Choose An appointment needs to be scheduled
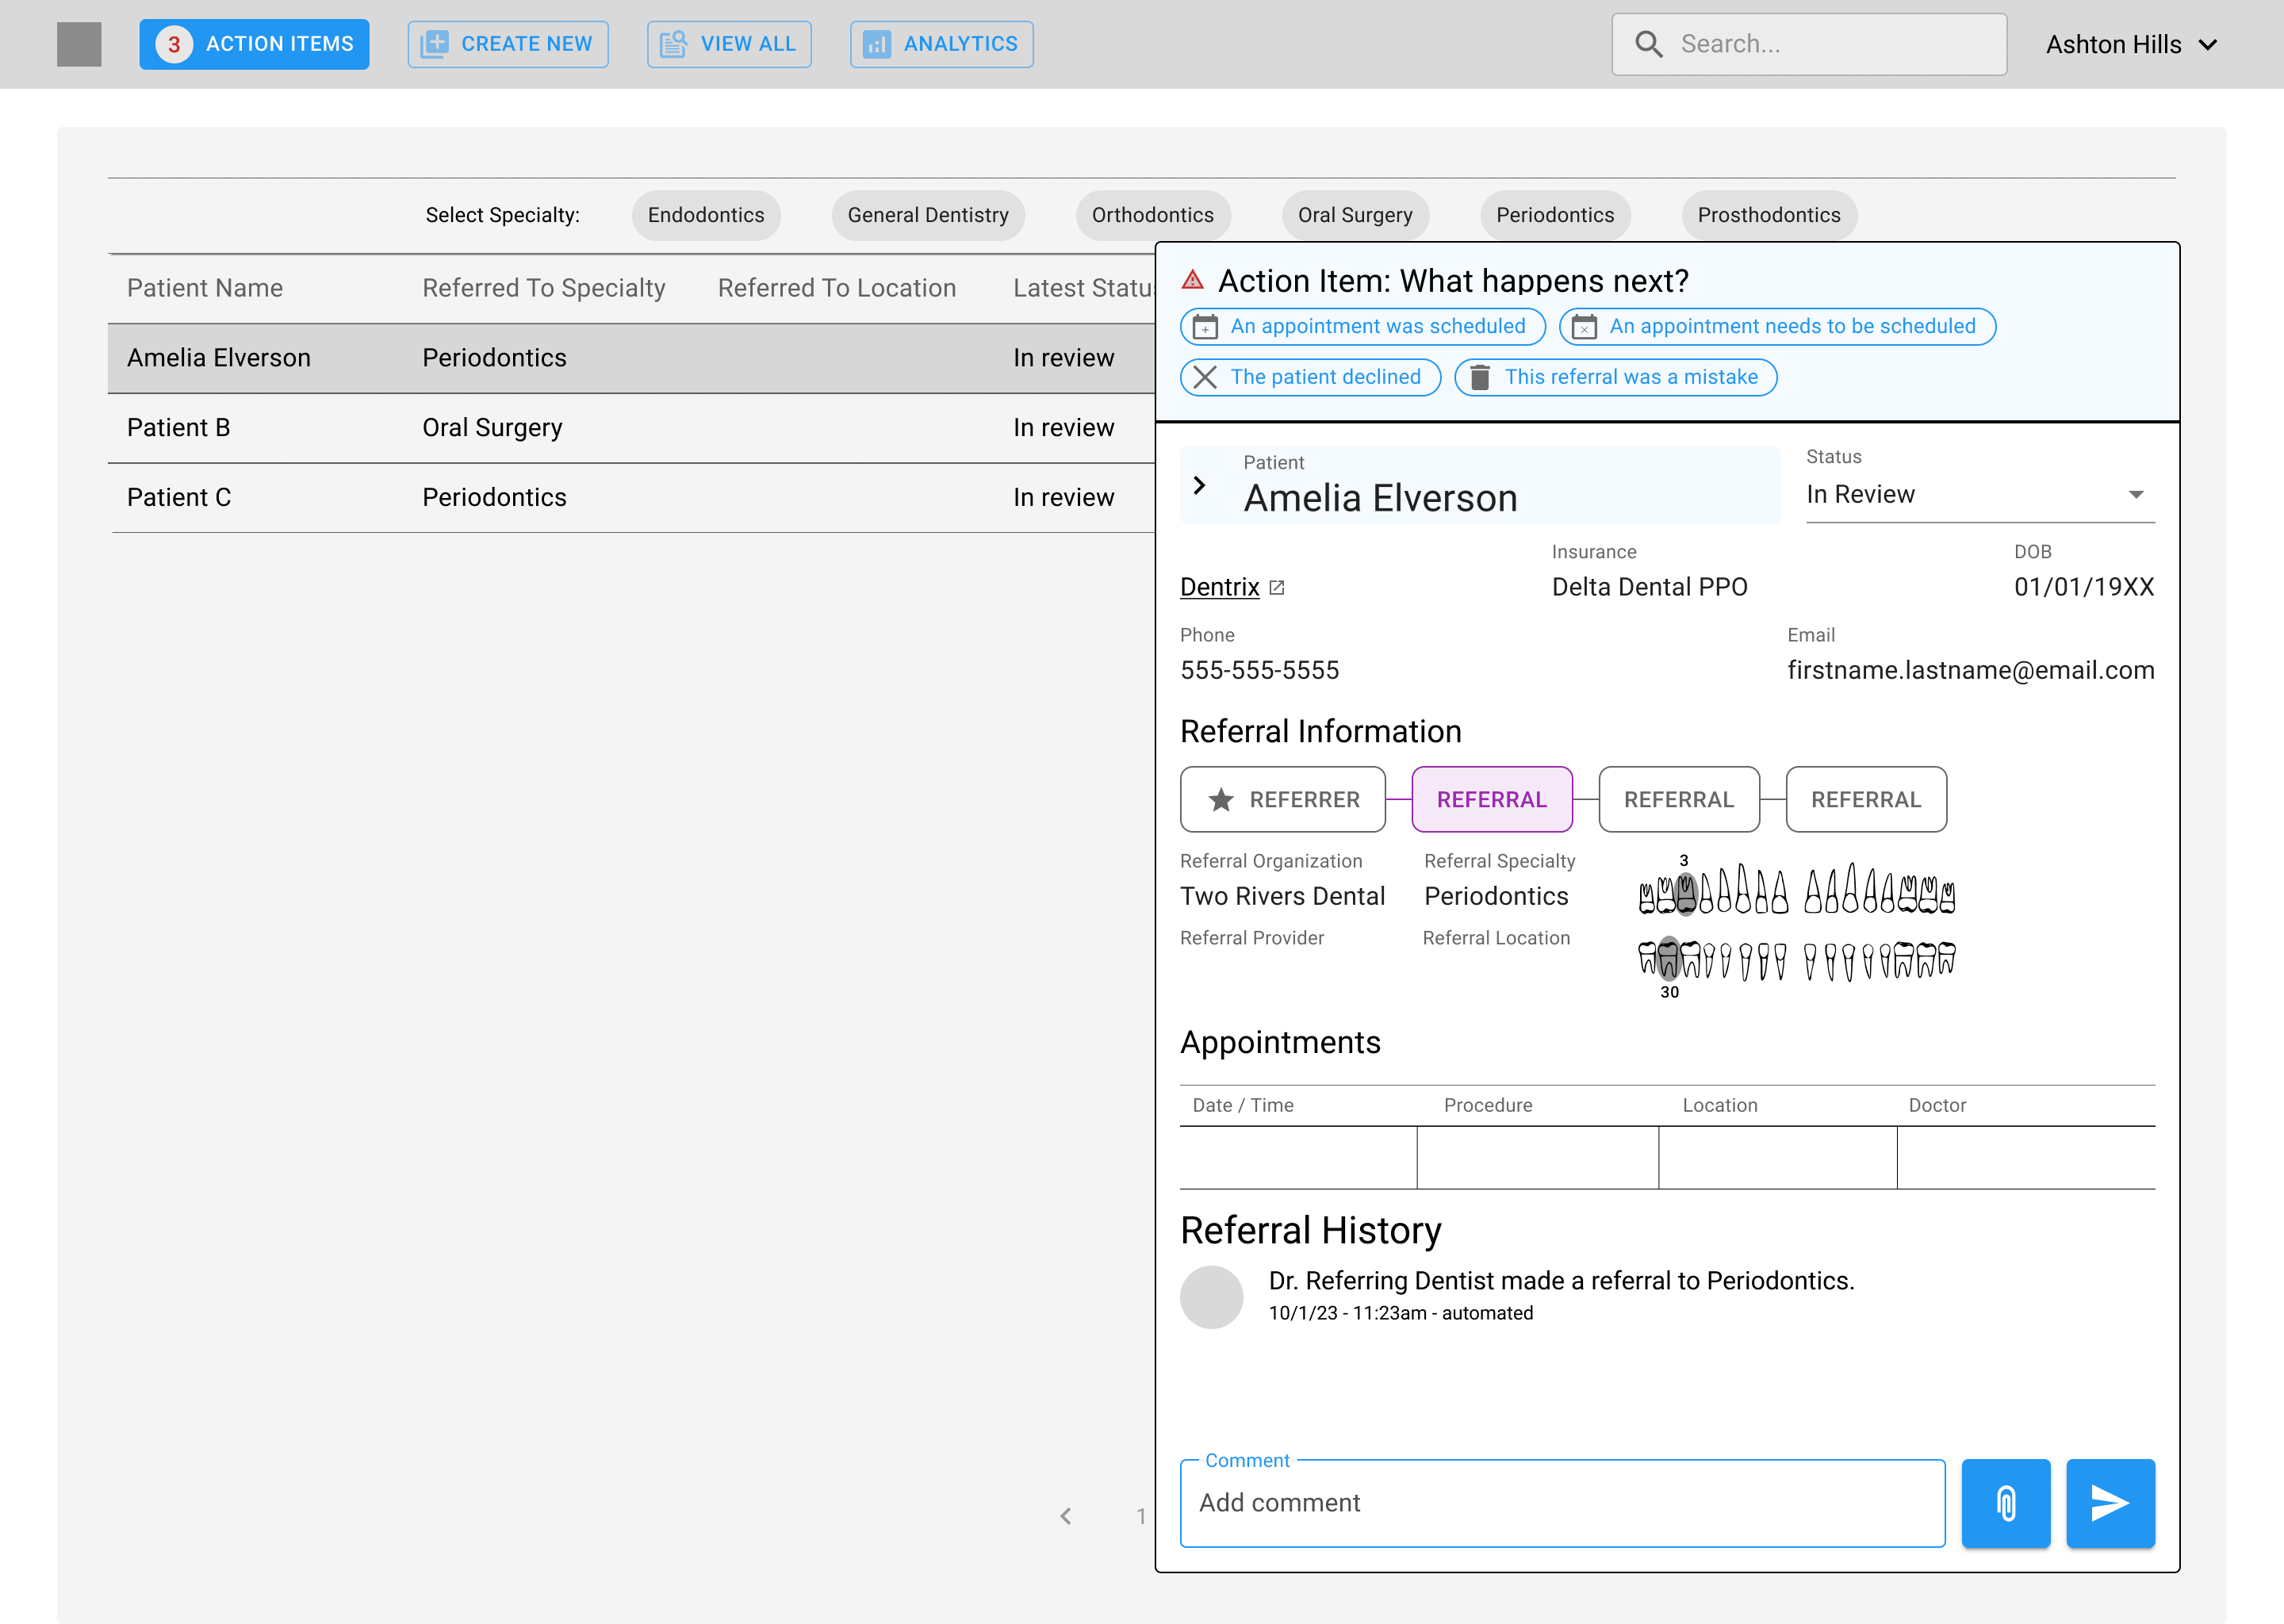 pyautogui.click(x=1777, y=327)
